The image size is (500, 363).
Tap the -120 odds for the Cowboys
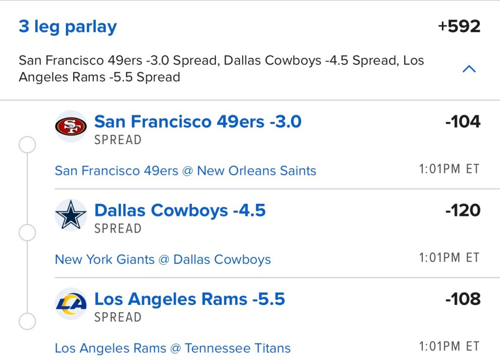pyautogui.click(x=462, y=211)
